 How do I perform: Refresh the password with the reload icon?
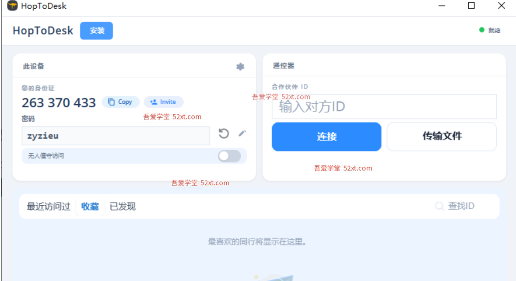point(224,133)
